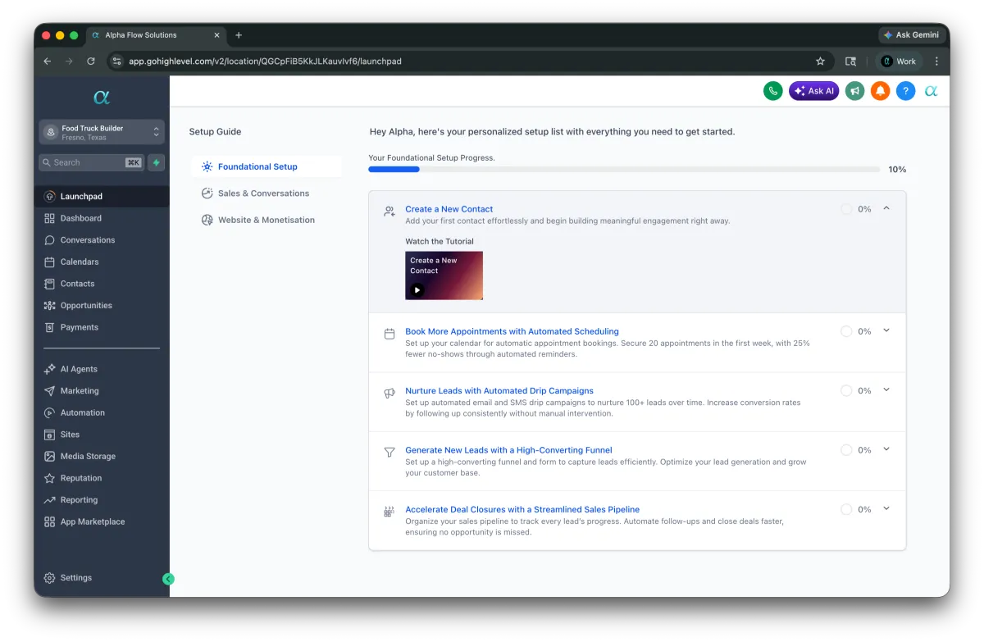Click the blue help question mark icon
The height and width of the screenshot is (642, 984).
coord(905,91)
